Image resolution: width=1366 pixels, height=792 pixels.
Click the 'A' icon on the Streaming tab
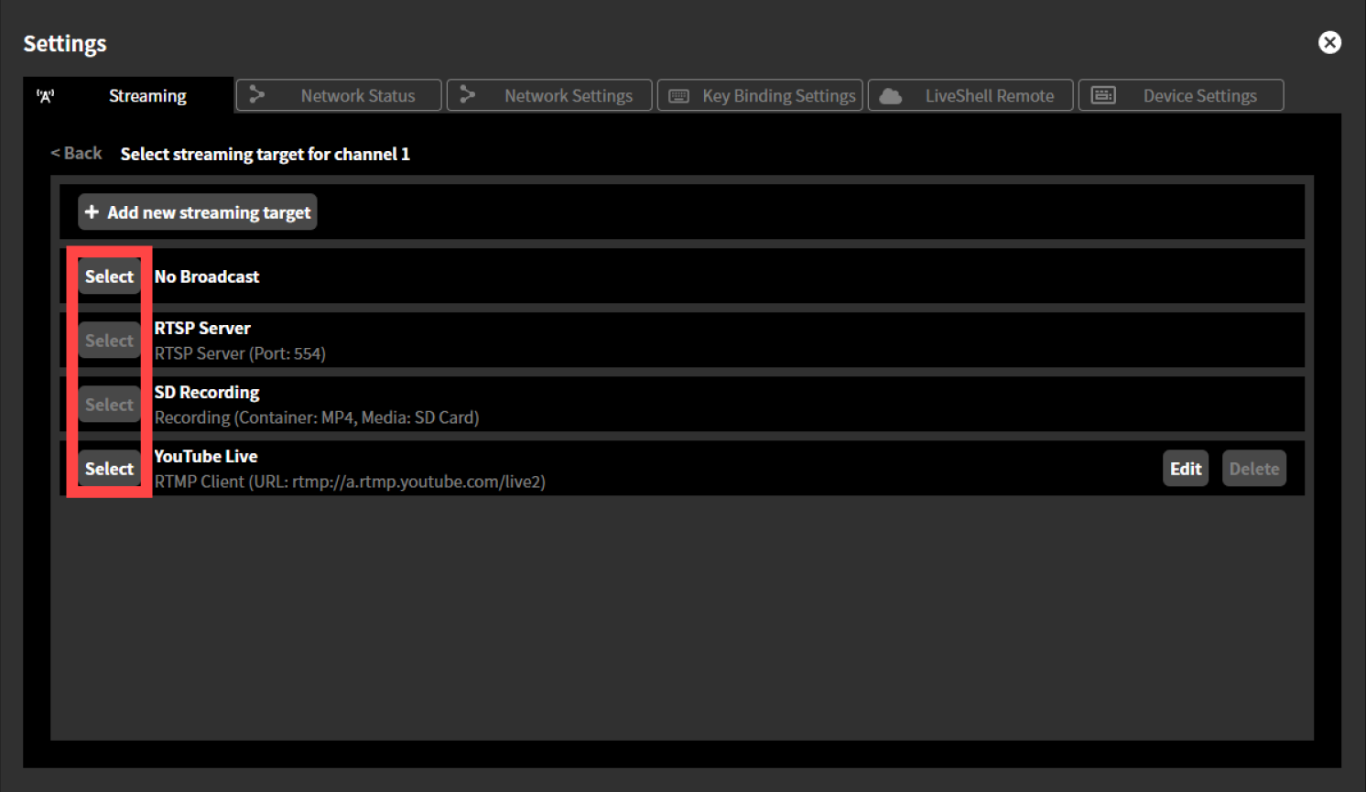coord(46,95)
